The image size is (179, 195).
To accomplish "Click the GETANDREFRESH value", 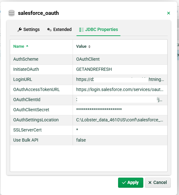I will pos(94,69).
